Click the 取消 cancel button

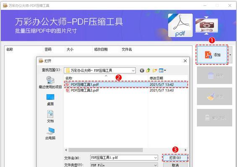pos(175,165)
